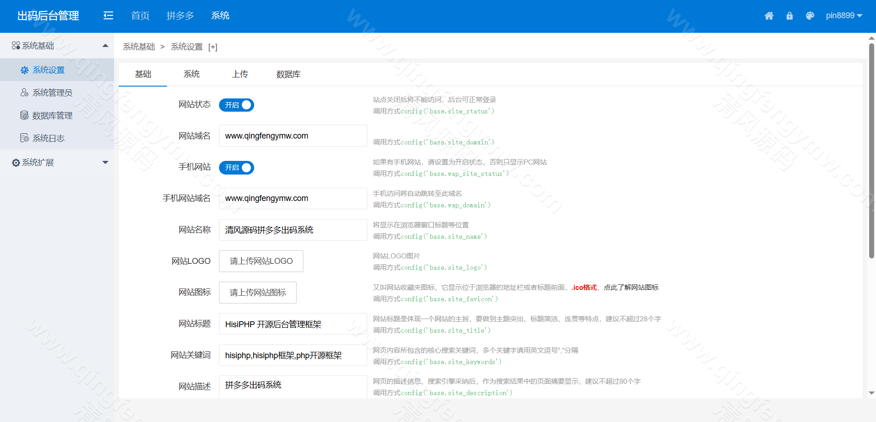This screenshot has width=876, height=422.
Task: Open the home icon in top bar
Action: 769,15
